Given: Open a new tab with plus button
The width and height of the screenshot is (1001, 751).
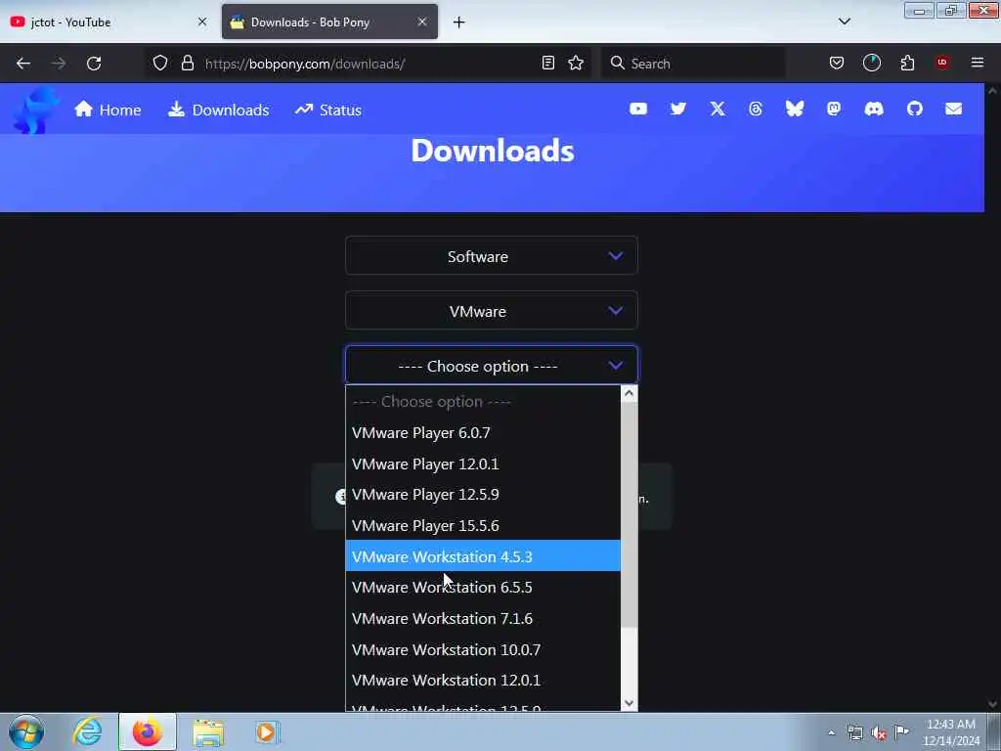Looking at the screenshot, I should coord(459,22).
